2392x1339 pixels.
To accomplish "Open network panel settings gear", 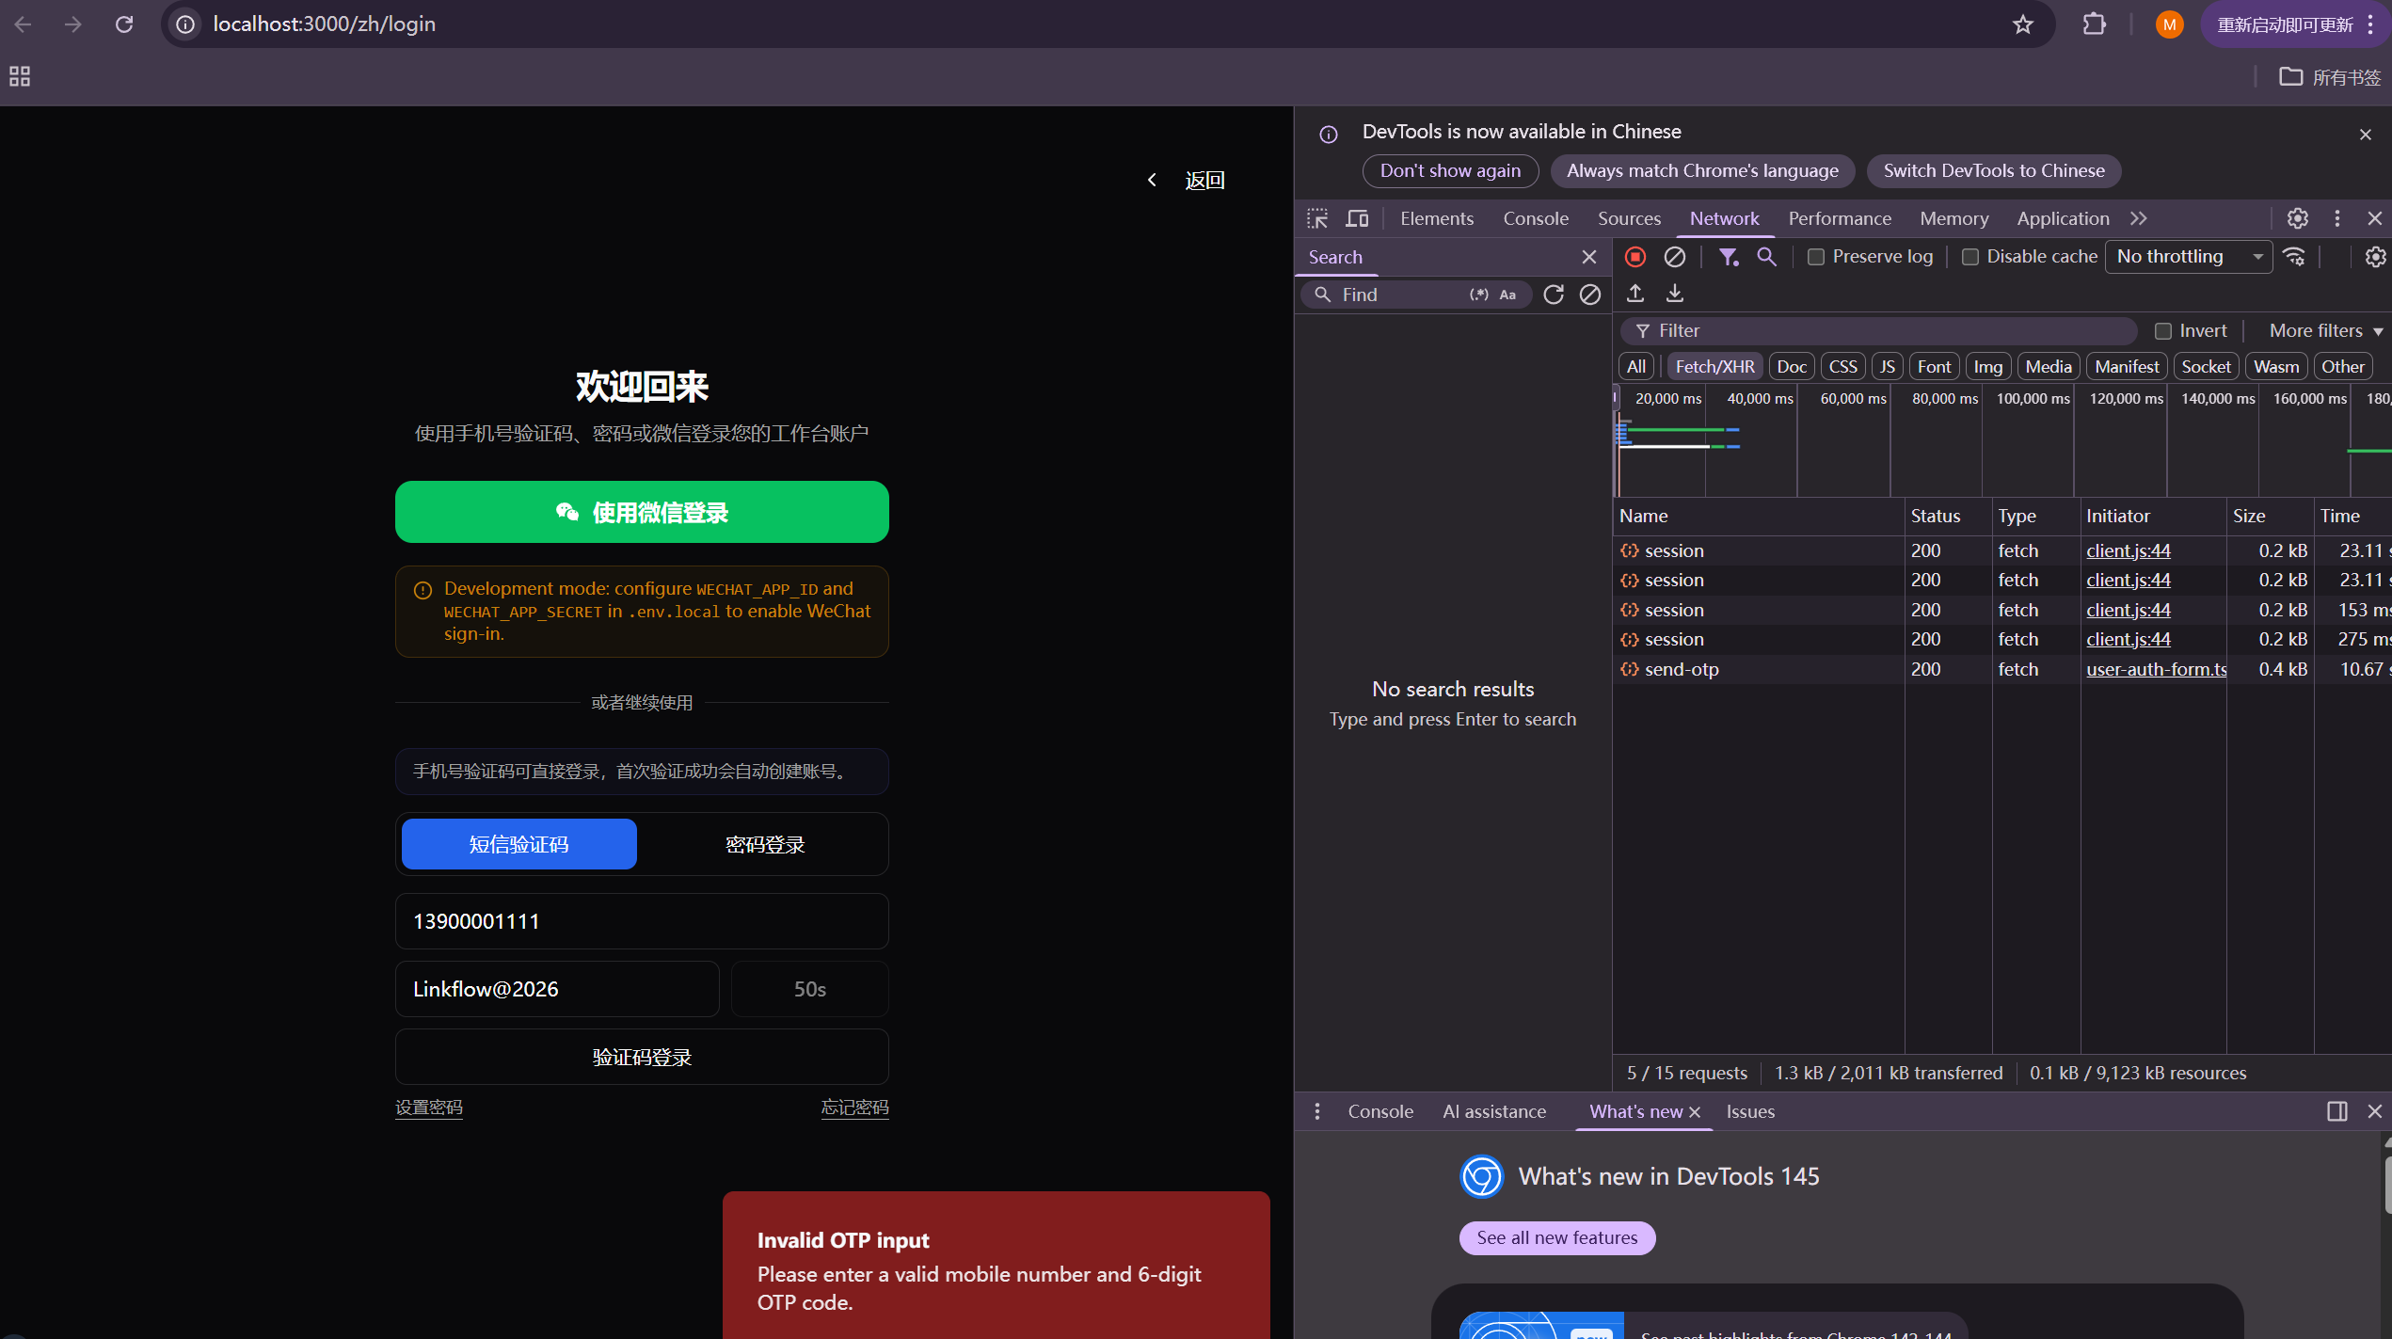I will pos(2375,257).
